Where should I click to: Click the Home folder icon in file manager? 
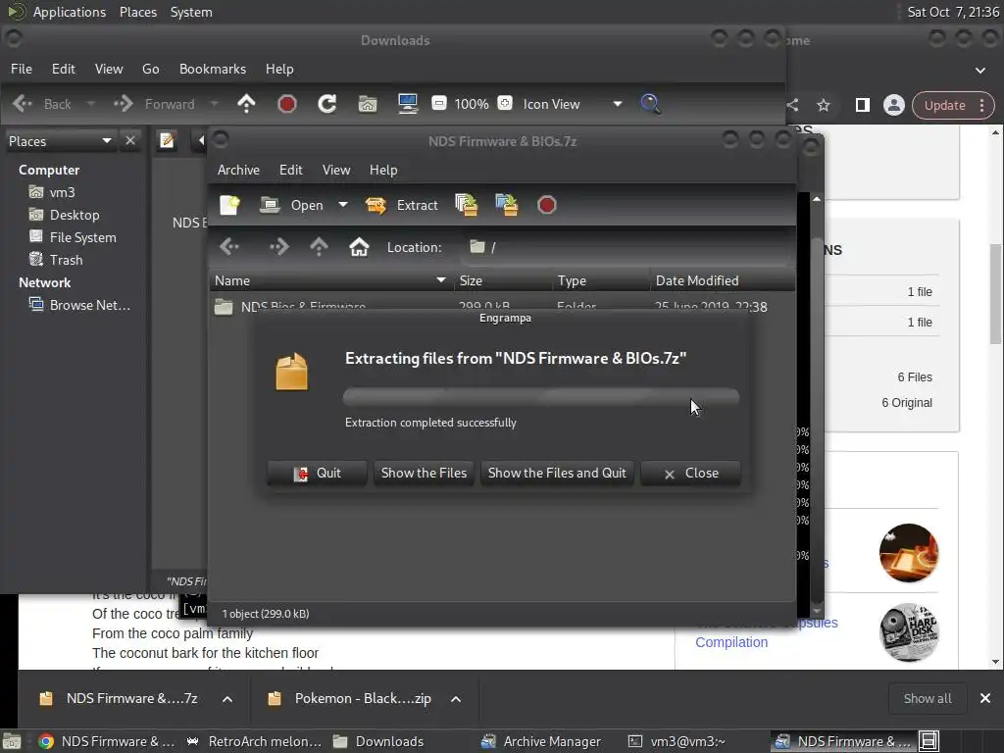(368, 104)
